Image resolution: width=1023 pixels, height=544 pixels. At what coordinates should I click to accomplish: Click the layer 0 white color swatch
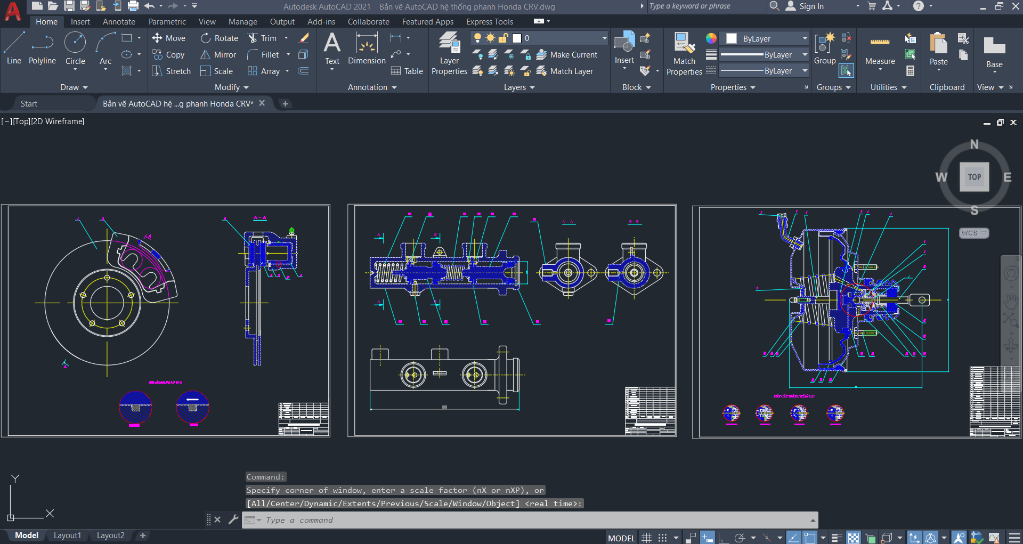(x=517, y=38)
